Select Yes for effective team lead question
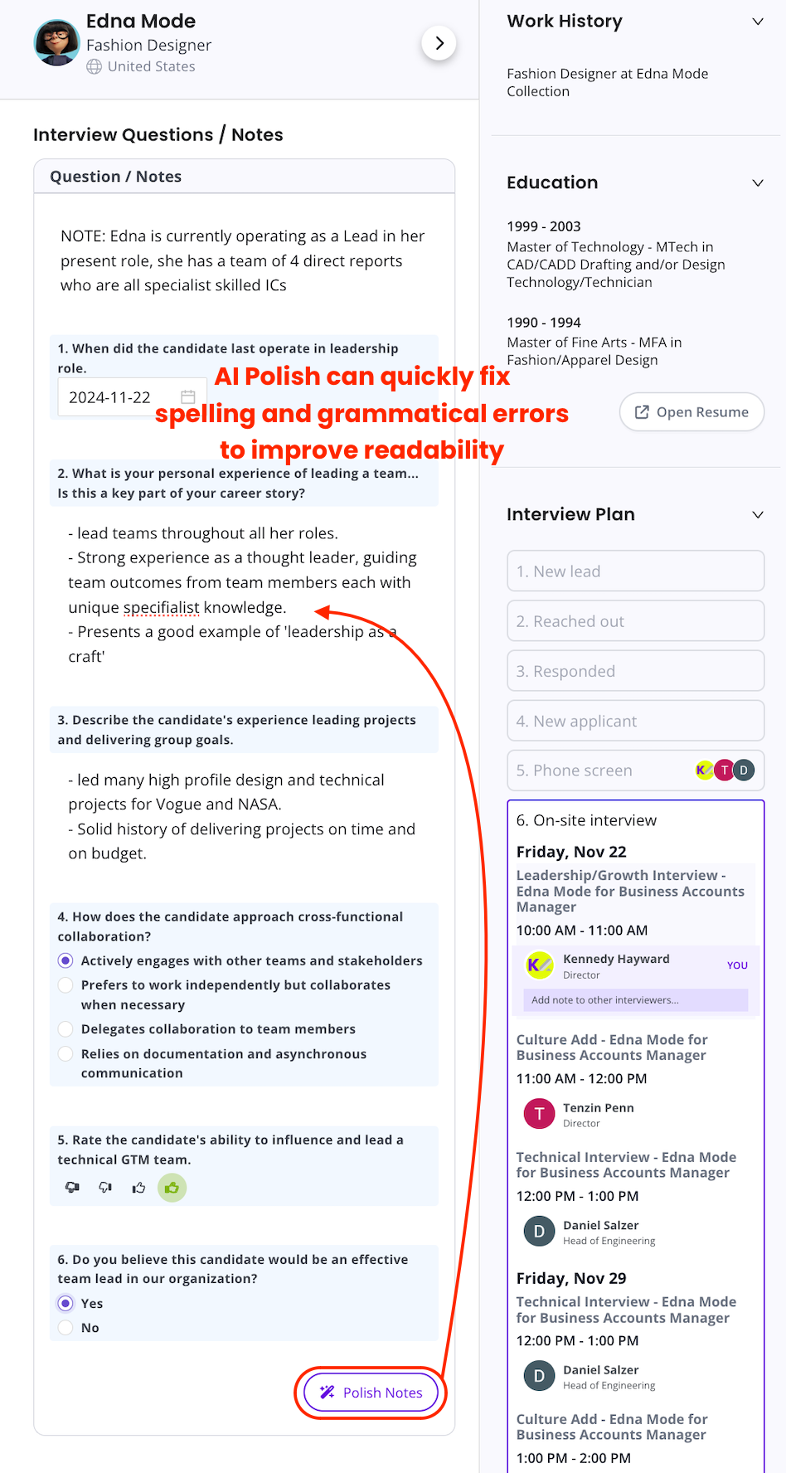Image resolution: width=786 pixels, height=1473 pixels. pyautogui.click(x=65, y=1303)
